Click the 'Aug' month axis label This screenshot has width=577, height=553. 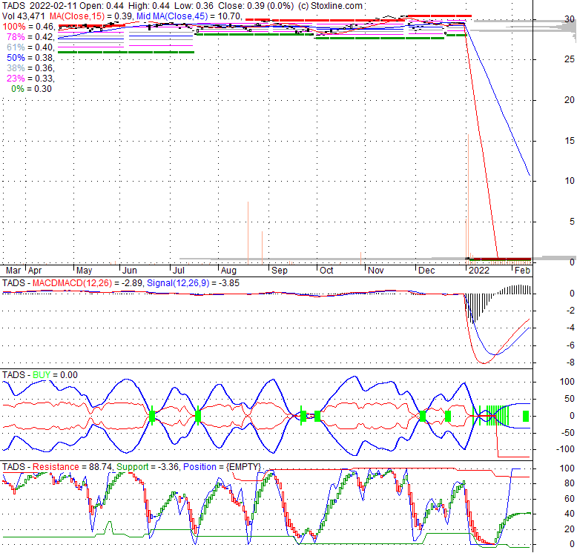click(x=228, y=271)
